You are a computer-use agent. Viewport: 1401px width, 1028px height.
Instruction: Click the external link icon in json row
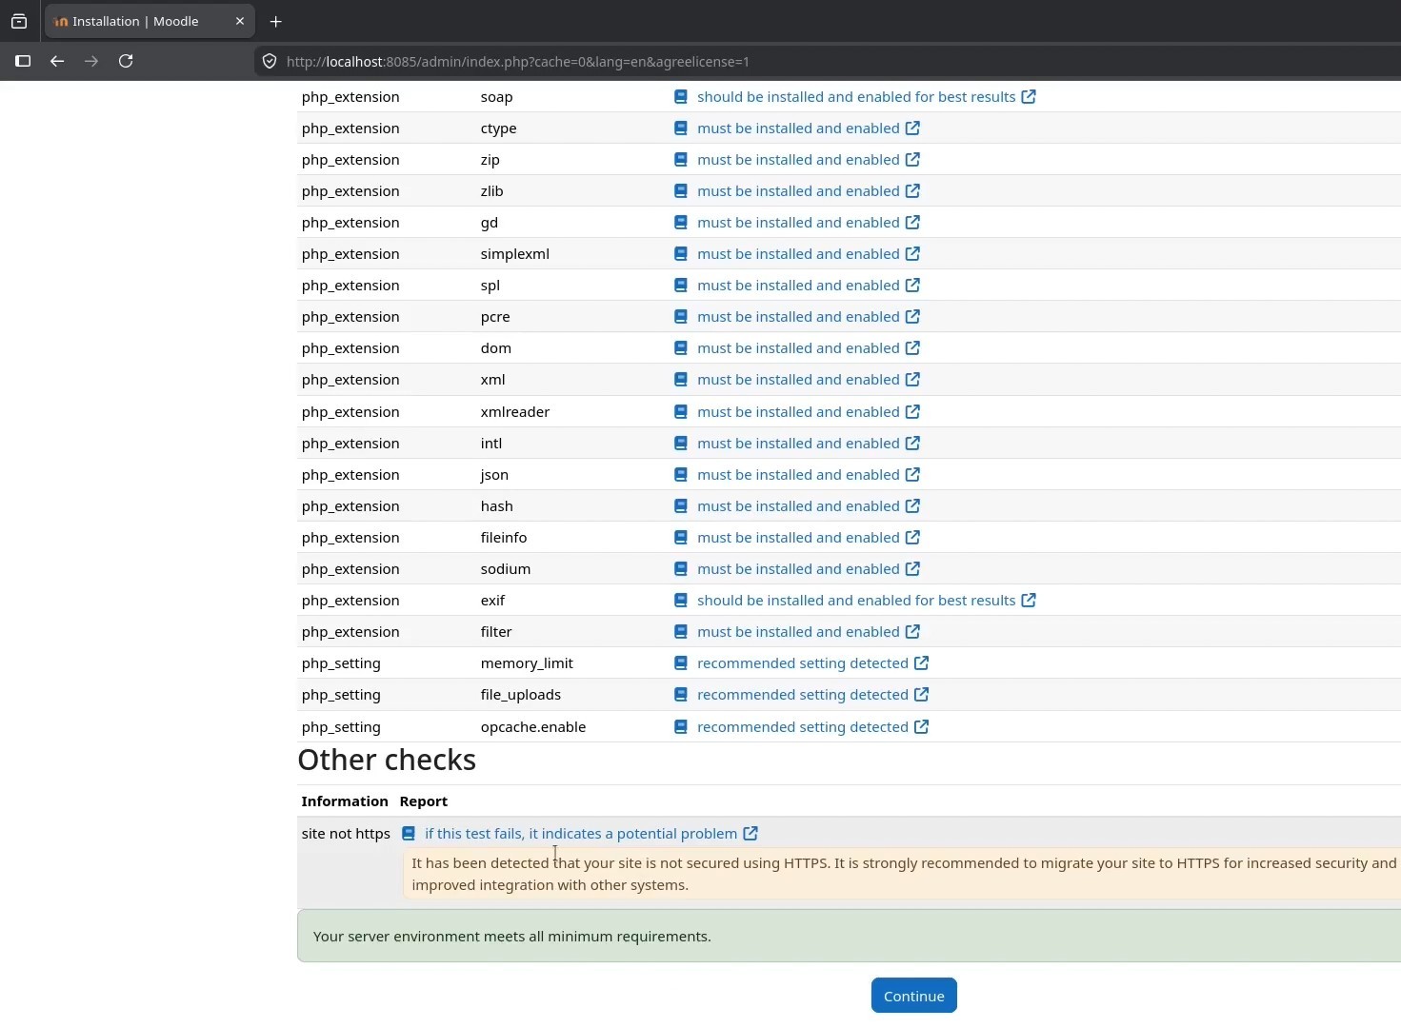pyautogui.click(x=912, y=475)
